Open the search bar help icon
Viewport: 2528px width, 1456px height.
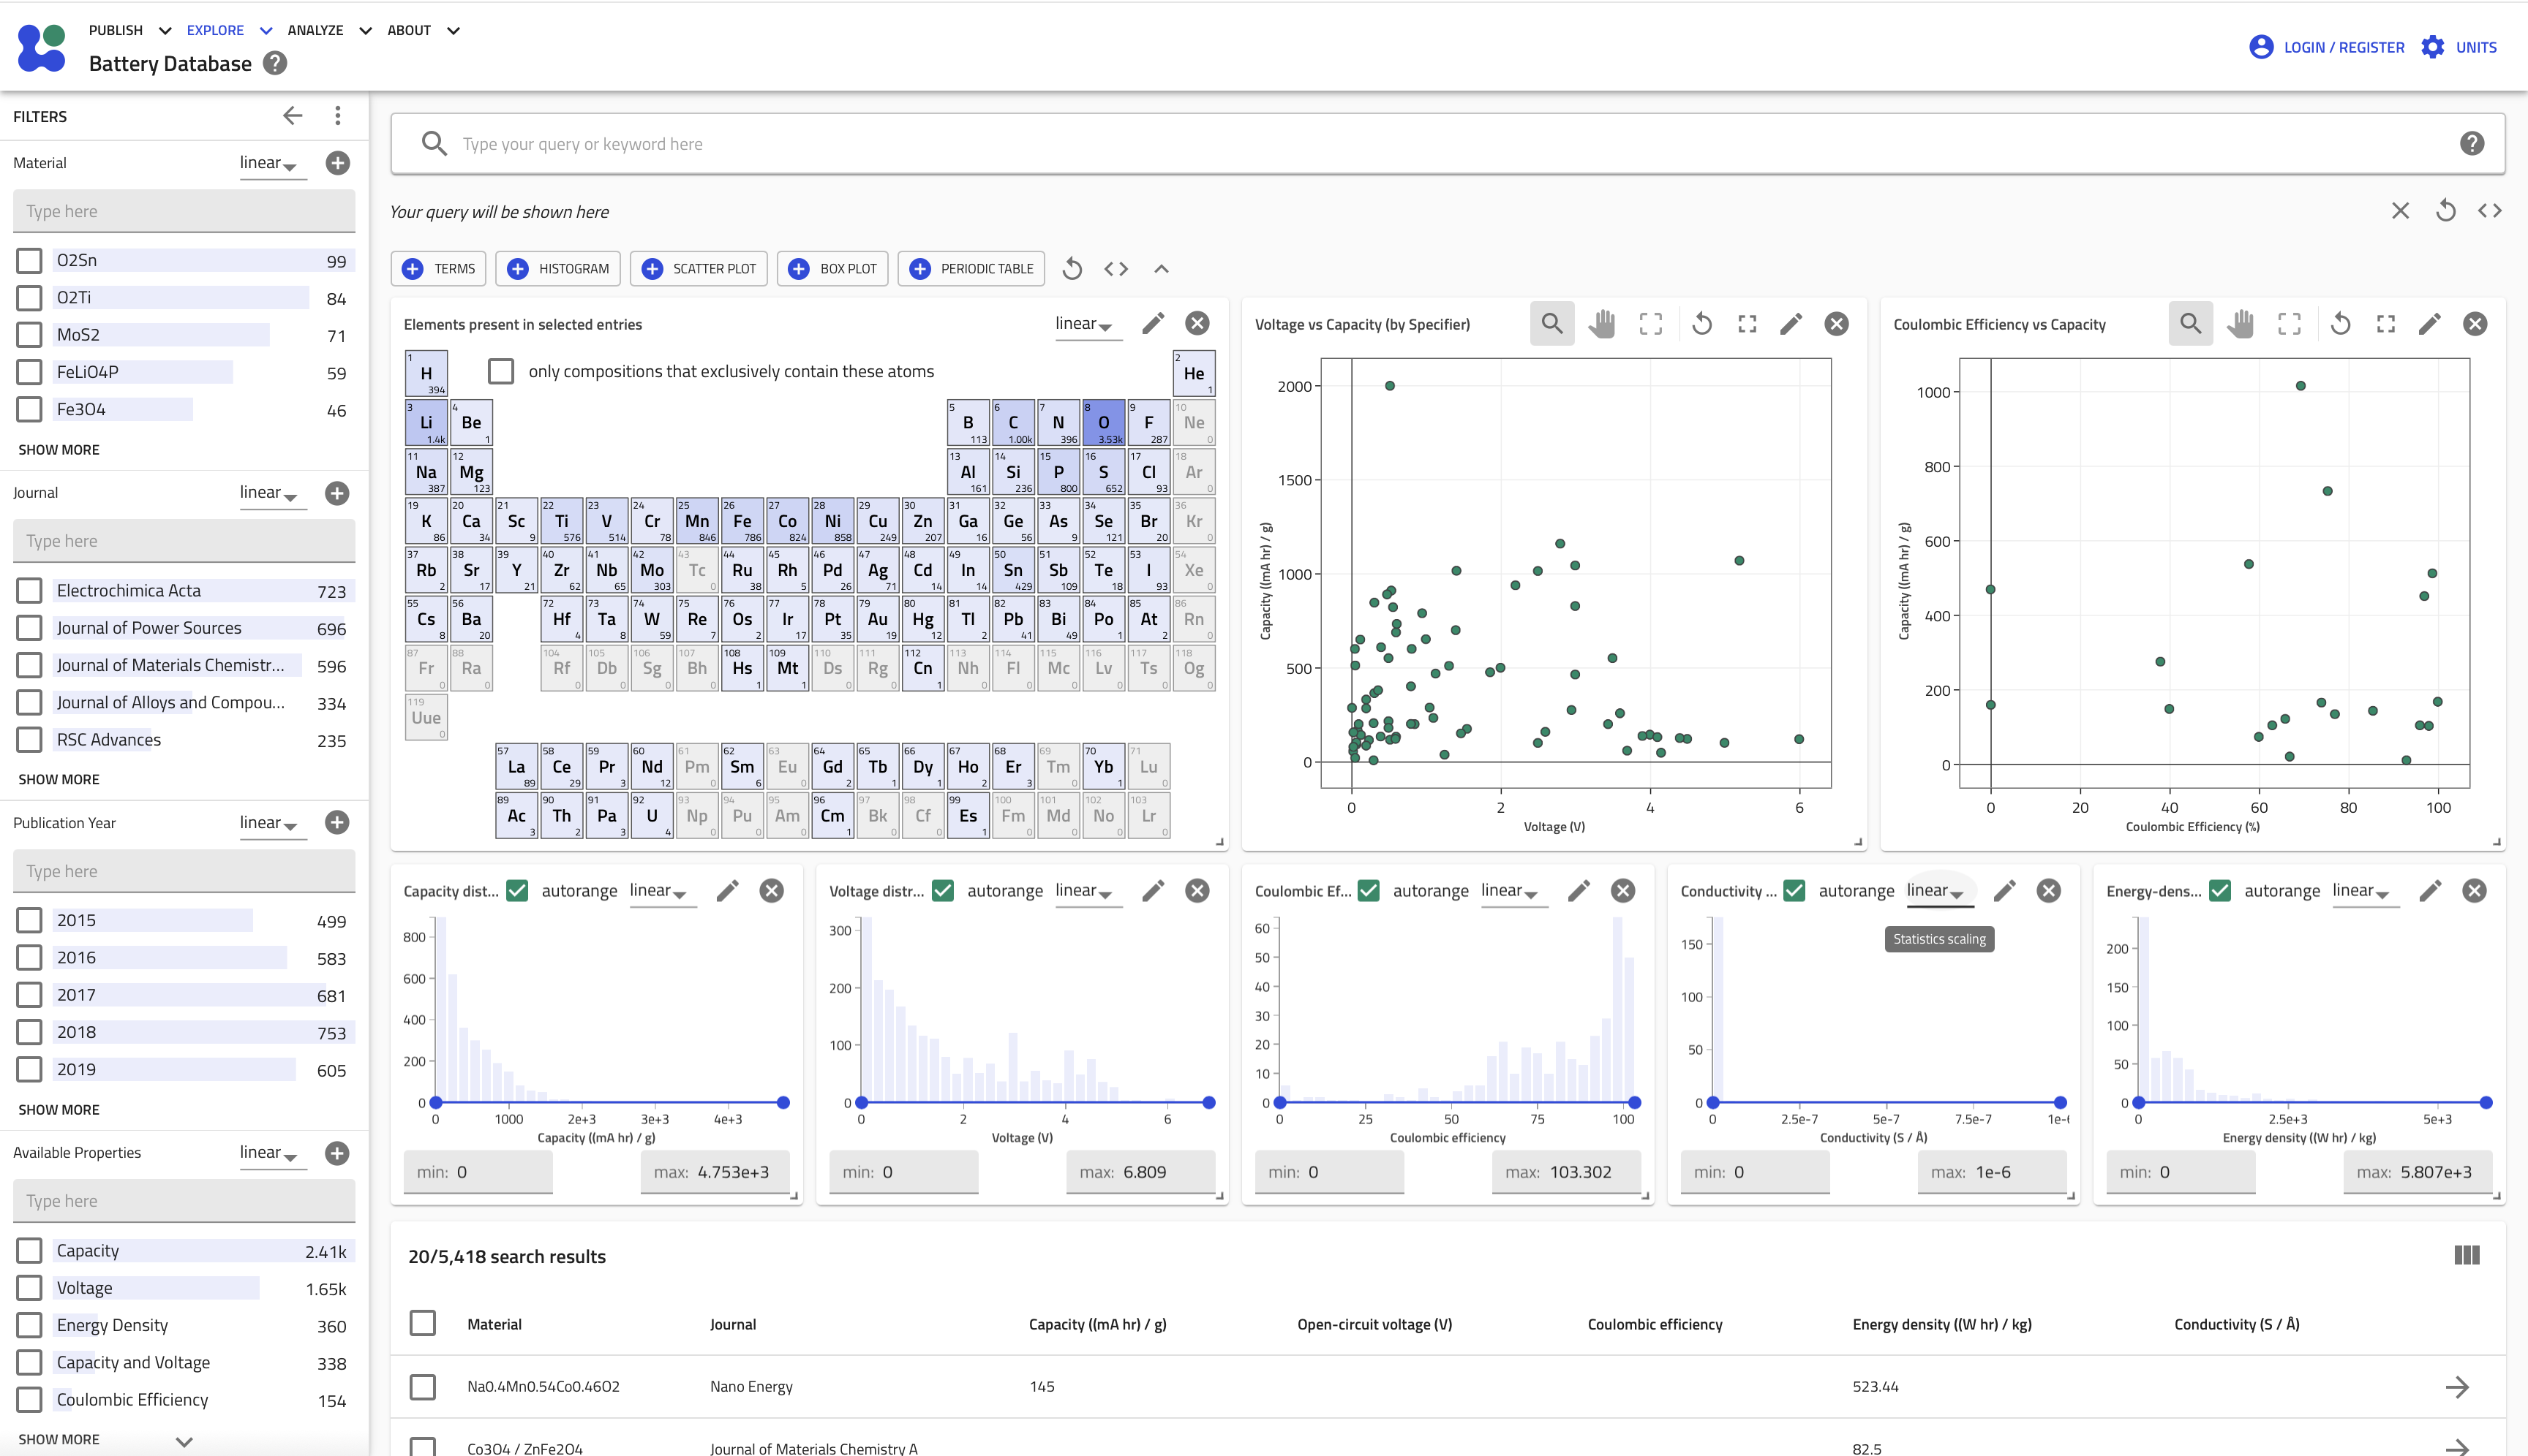click(x=2471, y=144)
